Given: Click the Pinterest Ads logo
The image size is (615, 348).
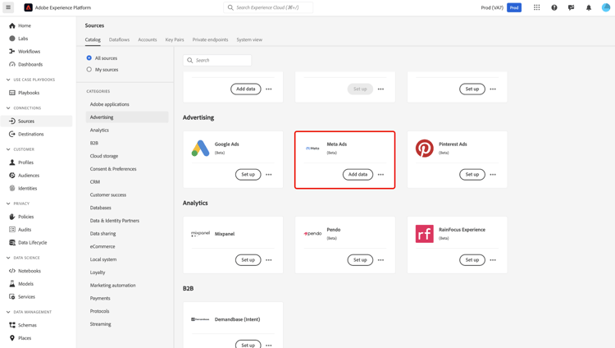Looking at the screenshot, I should click(425, 148).
